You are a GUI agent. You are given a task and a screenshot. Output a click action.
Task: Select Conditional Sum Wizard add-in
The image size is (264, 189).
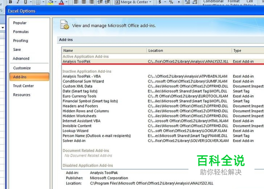click(163, 81)
